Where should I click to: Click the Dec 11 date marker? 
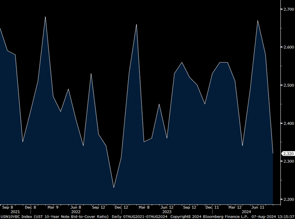212,207
